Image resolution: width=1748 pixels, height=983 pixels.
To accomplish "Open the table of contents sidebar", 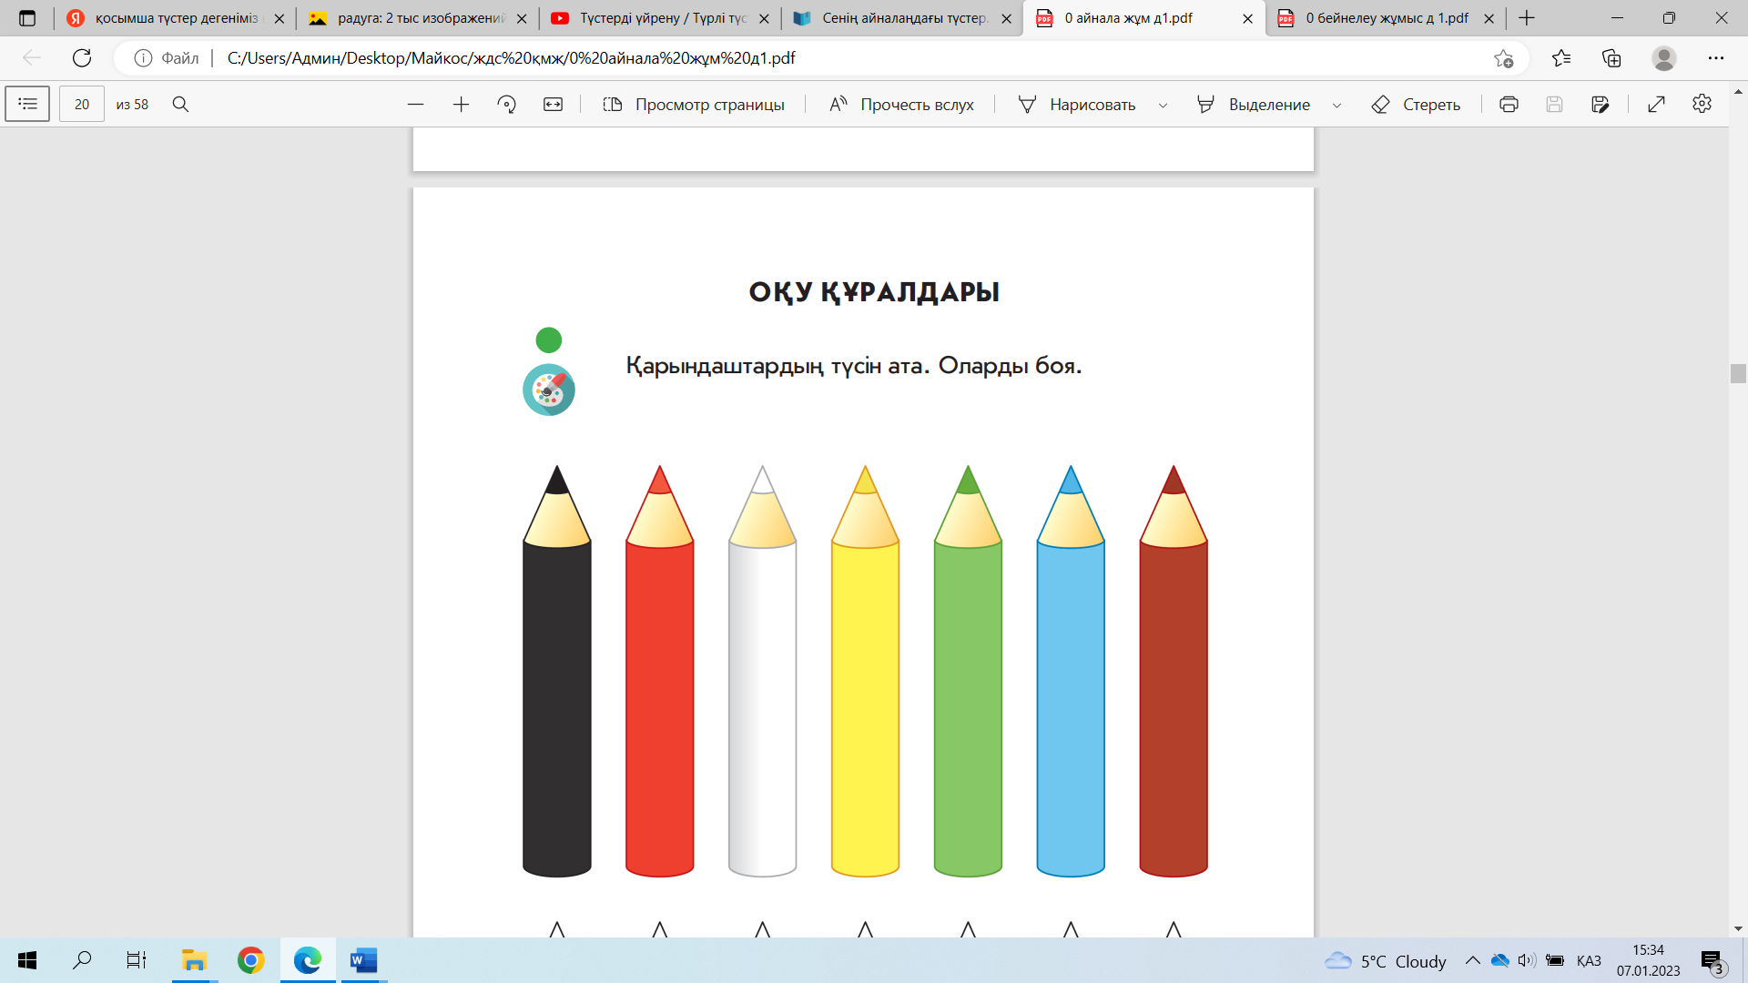I will pos(27,104).
